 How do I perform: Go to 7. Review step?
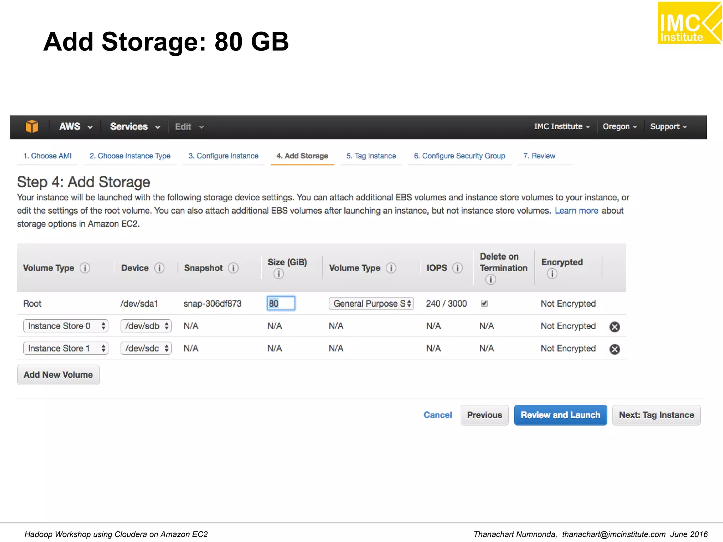click(539, 156)
